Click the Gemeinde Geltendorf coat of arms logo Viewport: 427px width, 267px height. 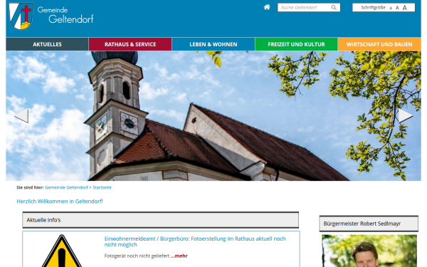click(21, 16)
